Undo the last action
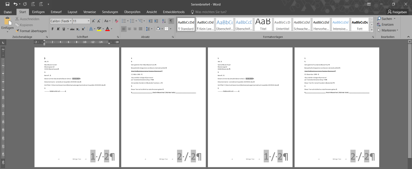This screenshot has width=412, height=169. pyautogui.click(x=15, y=4)
